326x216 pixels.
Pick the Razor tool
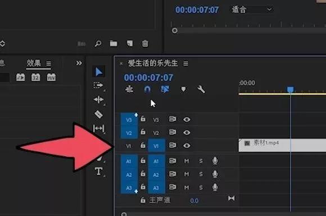(98, 114)
